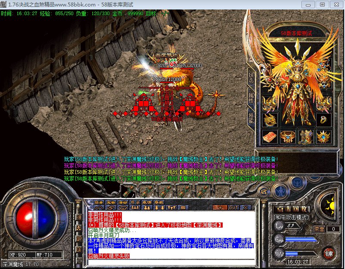Image resolution: width=345 pixels, height=269 pixels.
Task: Click the mountain map icon in chat toolbar
Action: click(x=99, y=208)
